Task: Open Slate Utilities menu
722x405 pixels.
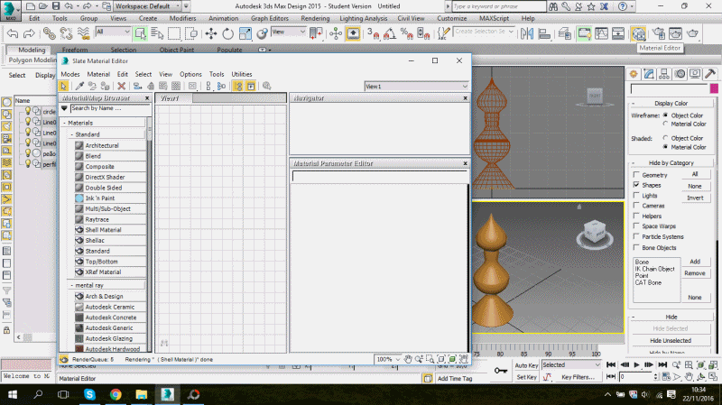Action: [x=242, y=74]
